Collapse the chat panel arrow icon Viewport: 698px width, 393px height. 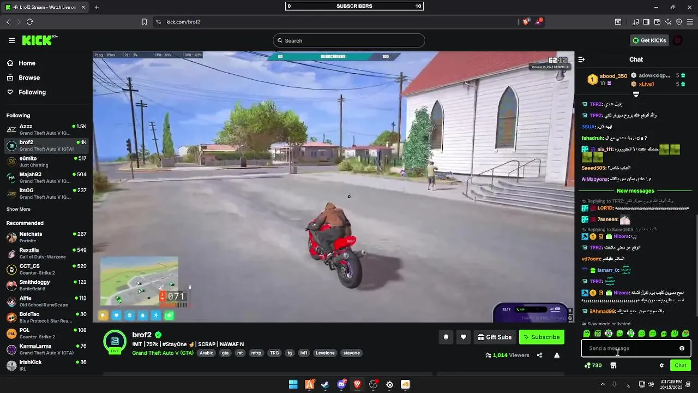coord(581,59)
